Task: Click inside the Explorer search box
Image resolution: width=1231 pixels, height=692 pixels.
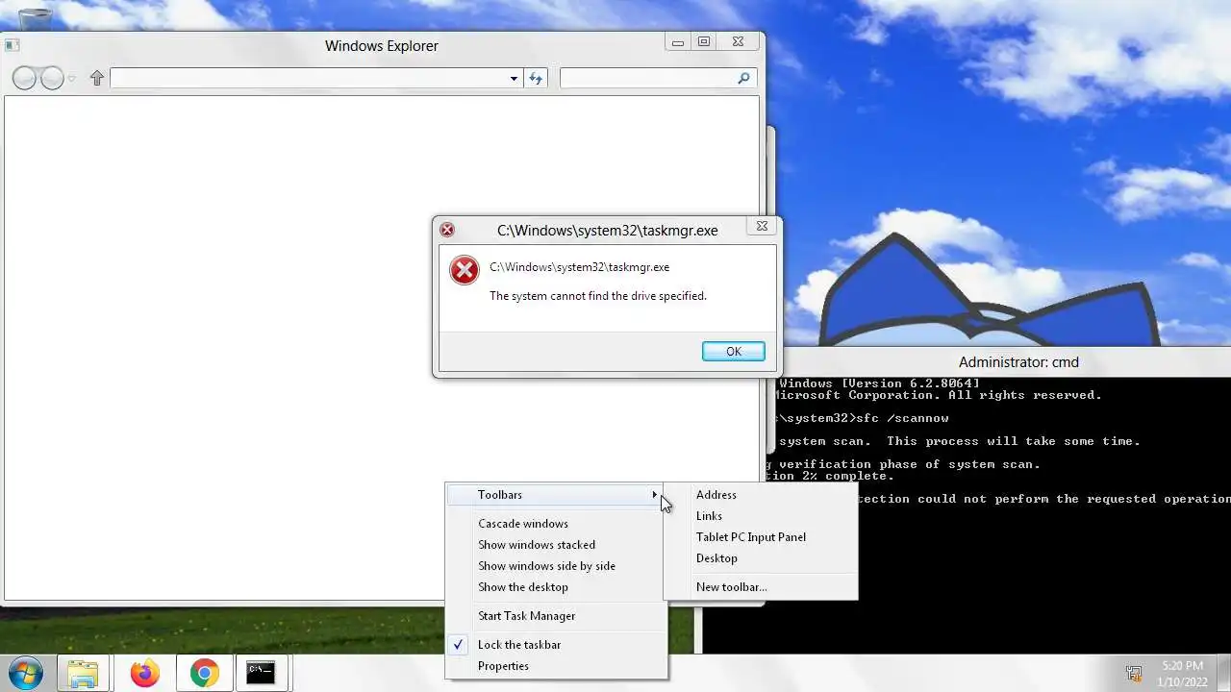Action: (x=648, y=79)
